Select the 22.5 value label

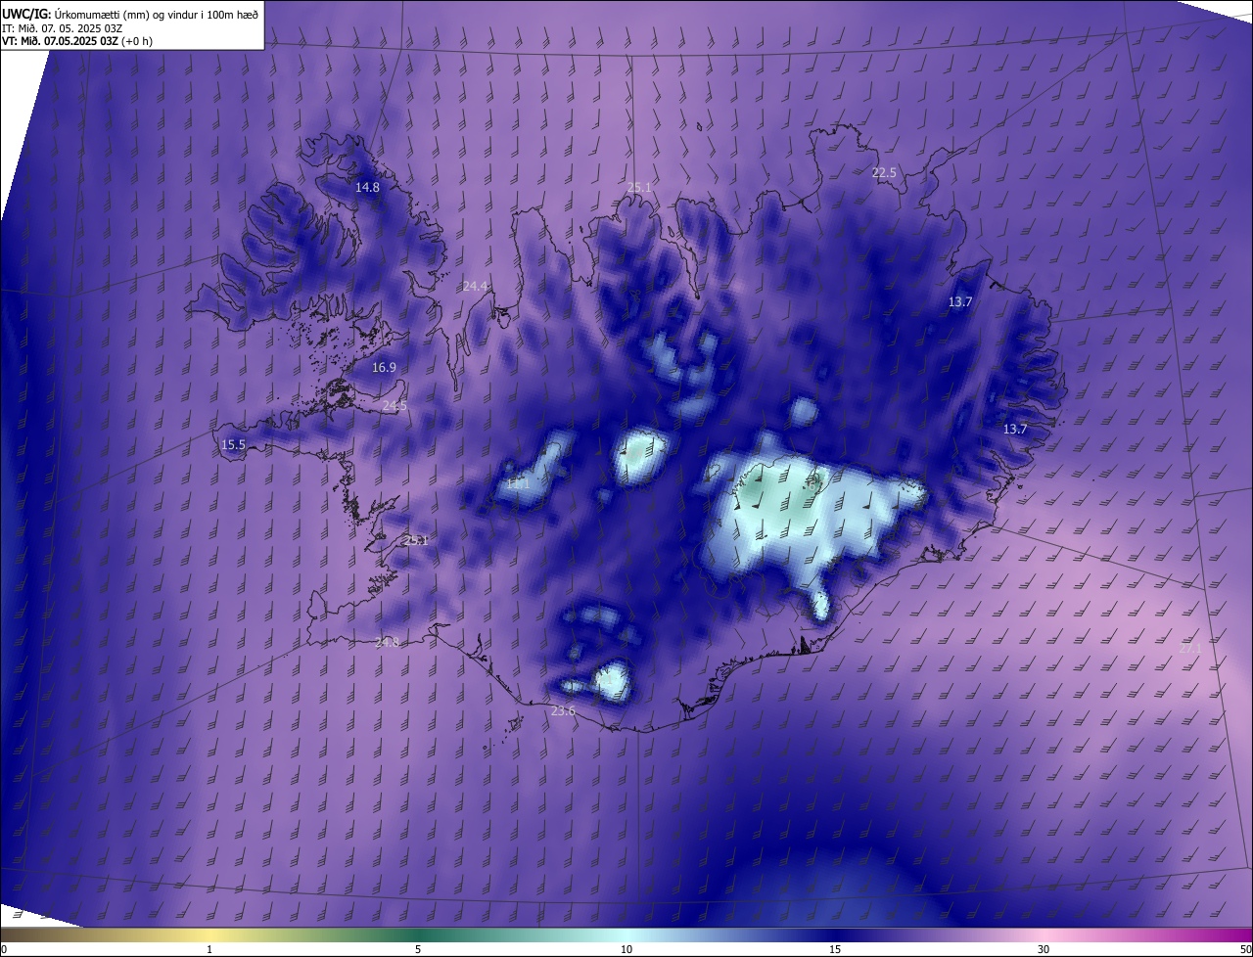[x=884, y=172]
